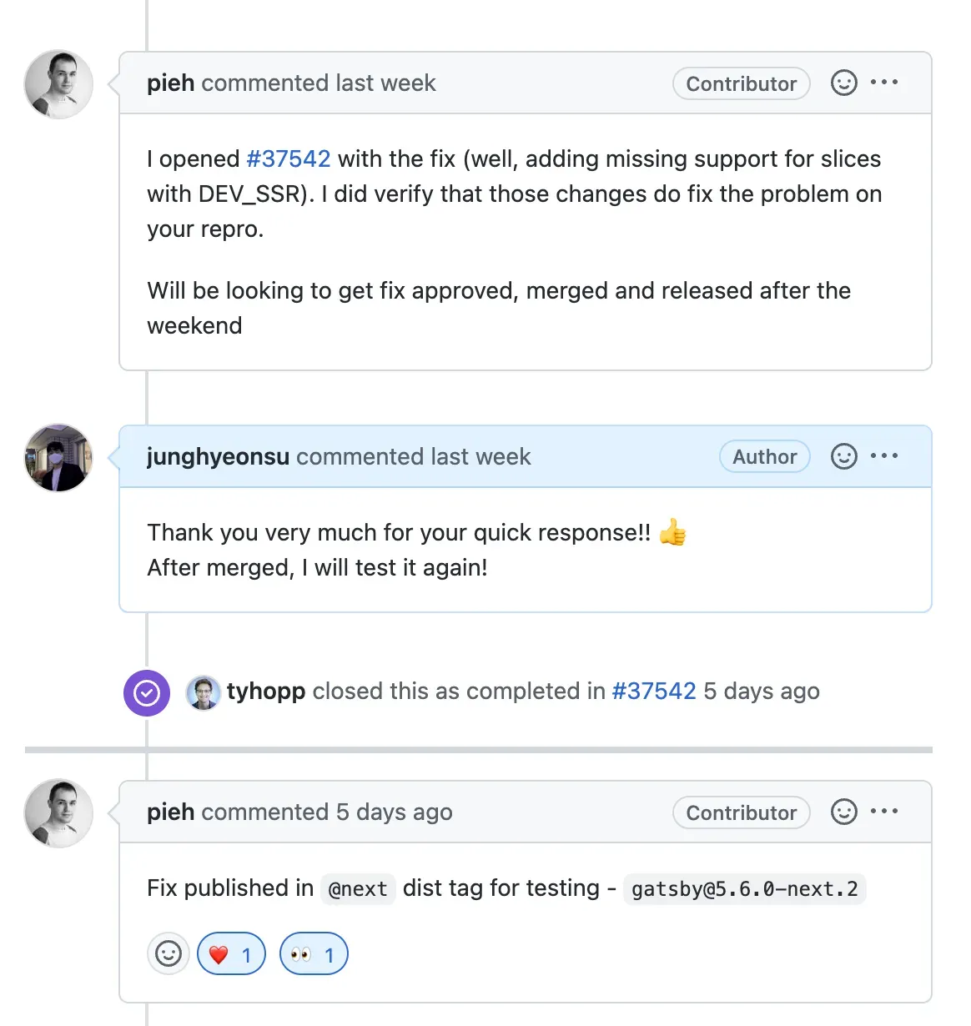Click the Author badge on junghyeonsu's comment
The image size is (971, 1026).
point(764,456)
